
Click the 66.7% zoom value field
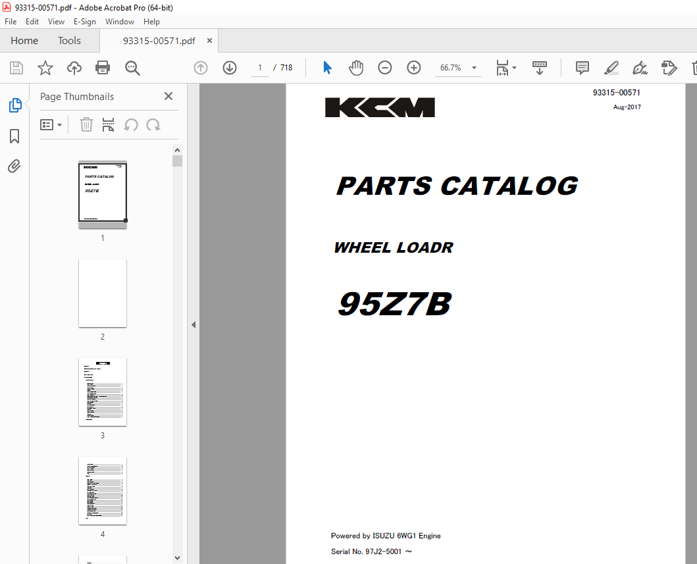pos(450,68)
